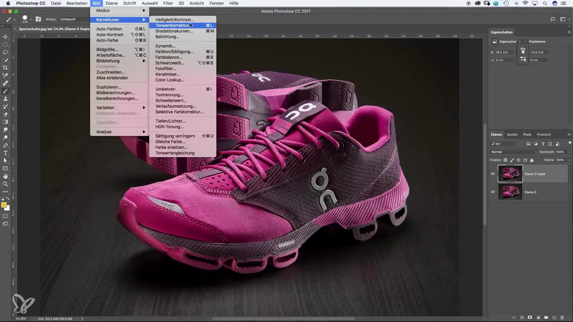
Task: Choose Helligkeit/Kontrast menu entry
Action: tap(183, 20)
